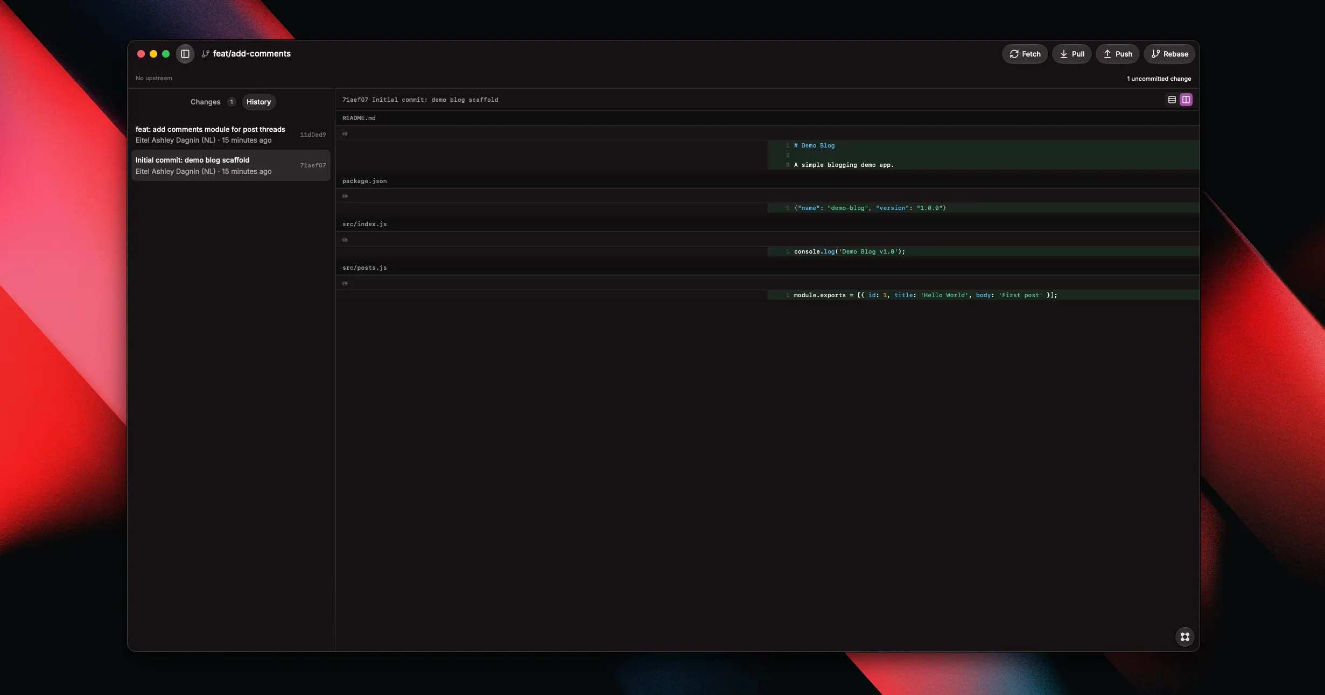Close the window with the red button

click(141, 54)
